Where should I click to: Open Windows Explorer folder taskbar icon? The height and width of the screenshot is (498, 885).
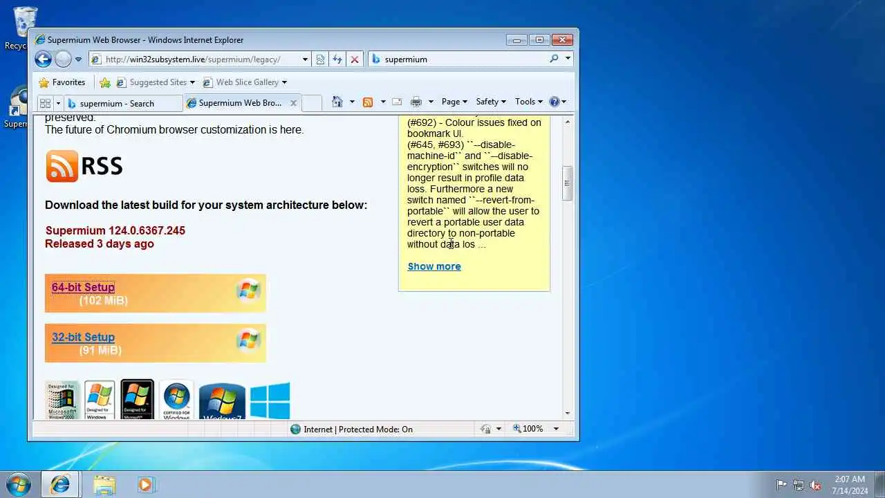[x=104, y=485]
